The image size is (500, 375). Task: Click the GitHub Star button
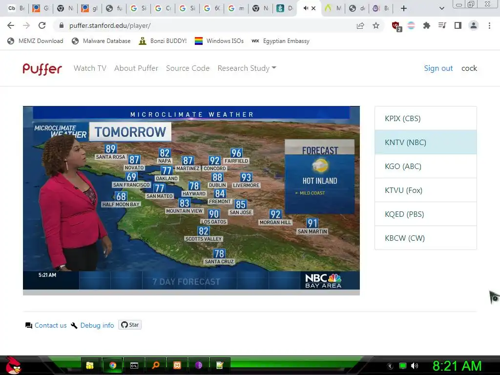[130, 325]
